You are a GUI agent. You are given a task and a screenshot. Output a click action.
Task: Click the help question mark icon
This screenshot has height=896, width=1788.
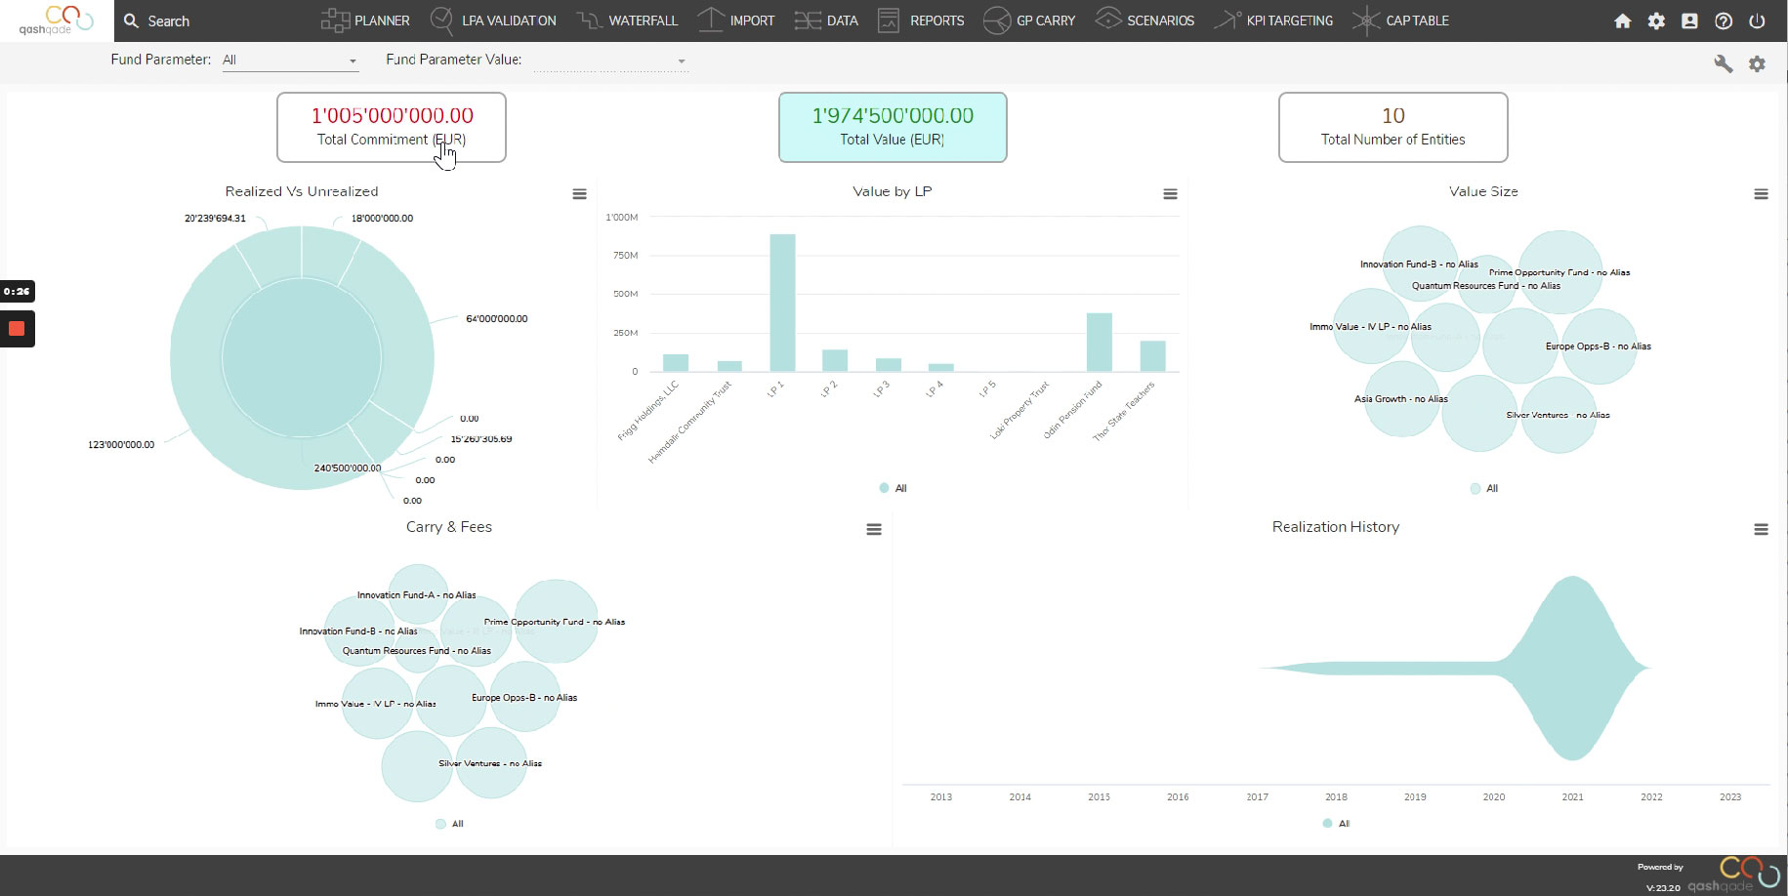point(1724,20)
